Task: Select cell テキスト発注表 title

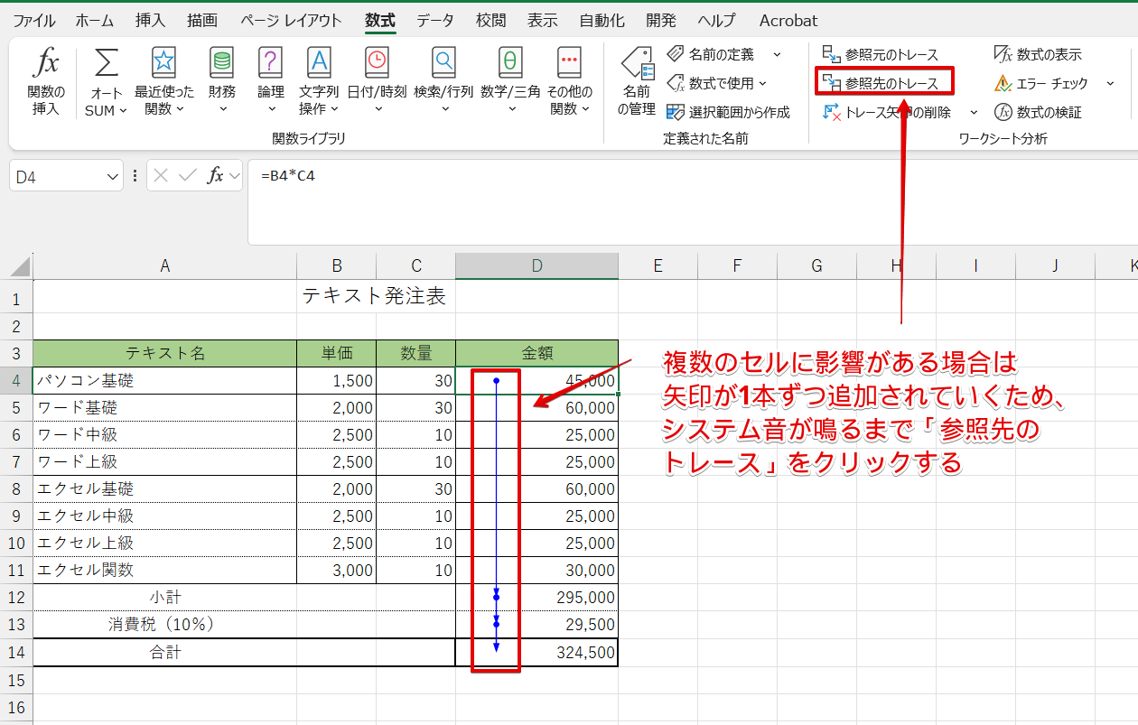Action: click(374, 296)
